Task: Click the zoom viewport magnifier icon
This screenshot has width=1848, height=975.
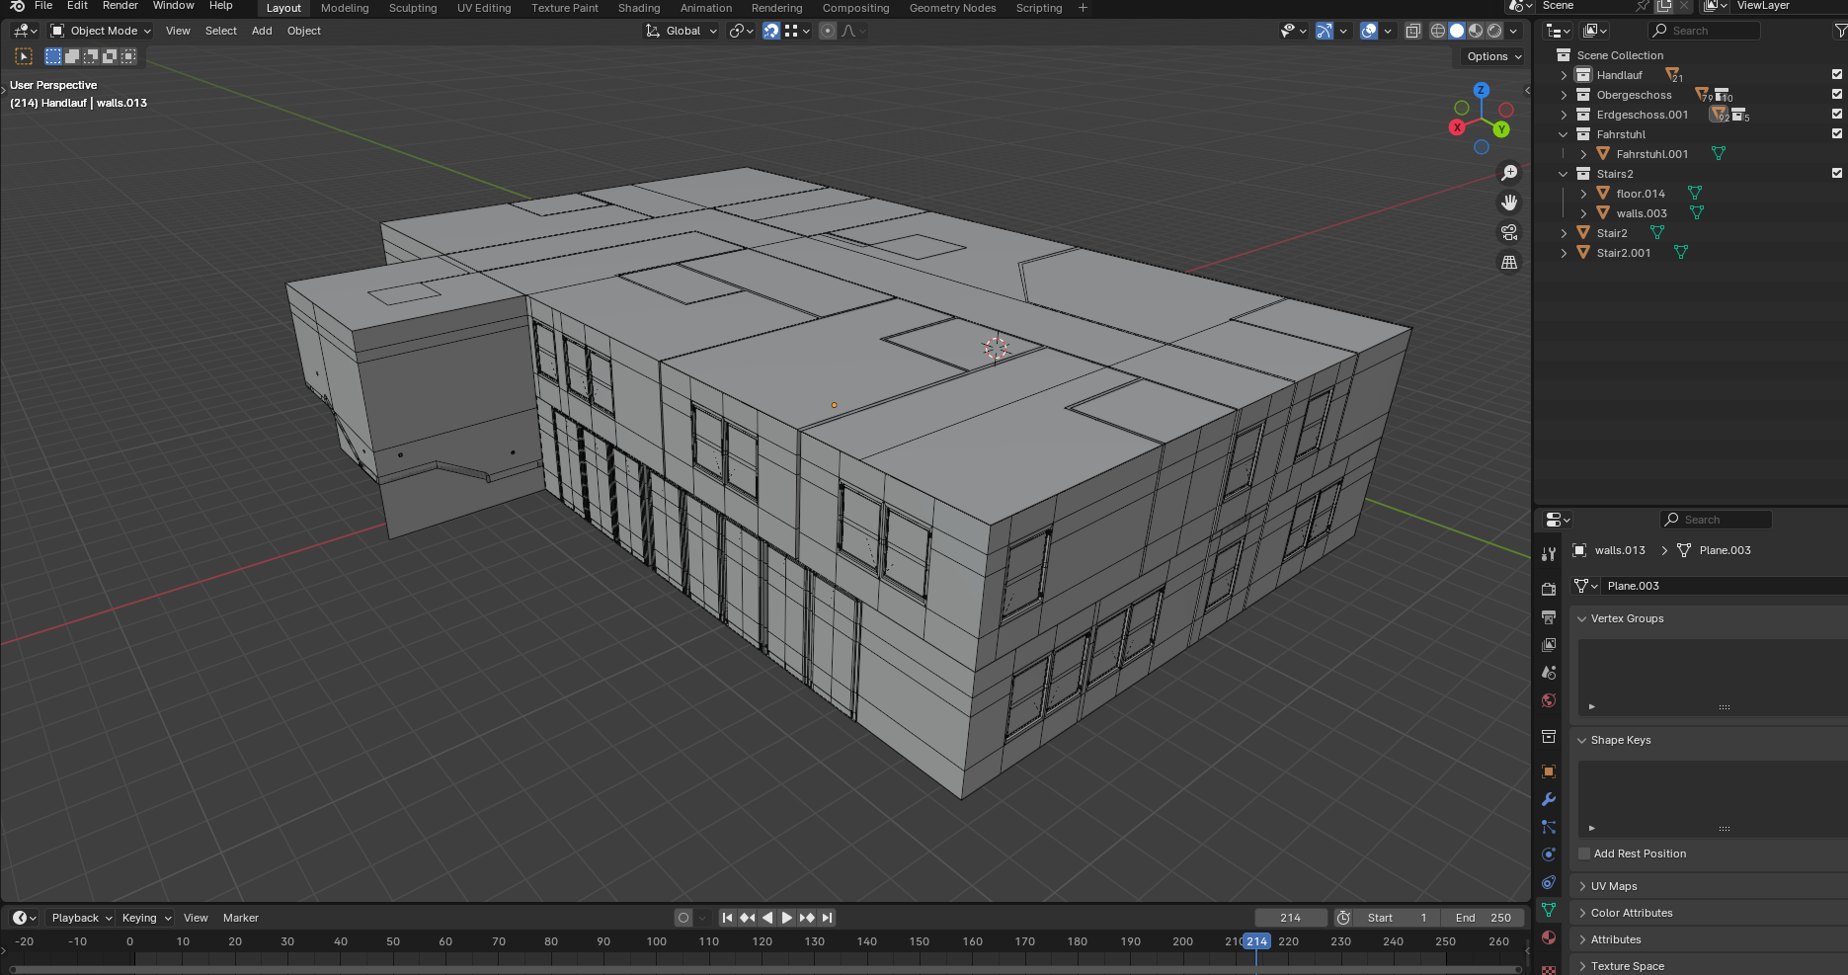Action: coord(1509,173)
